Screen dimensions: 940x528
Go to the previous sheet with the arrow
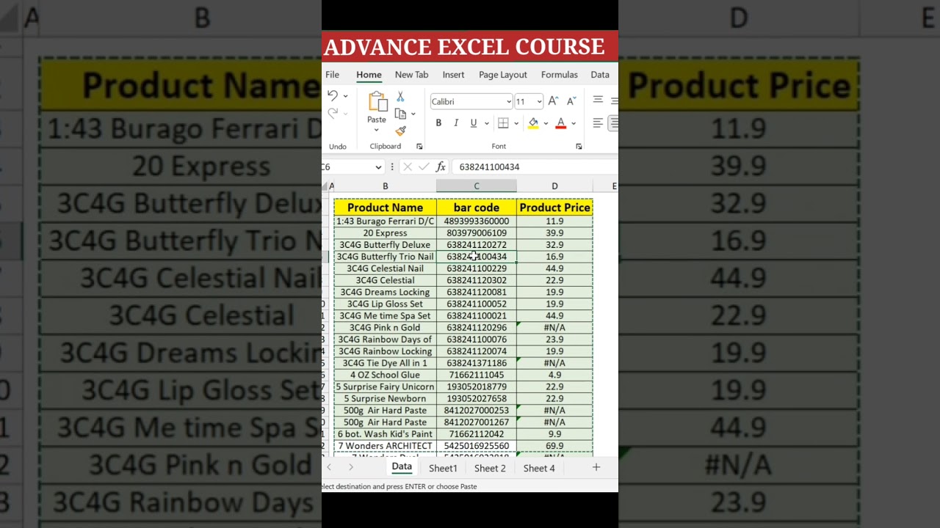coord(329,467)
